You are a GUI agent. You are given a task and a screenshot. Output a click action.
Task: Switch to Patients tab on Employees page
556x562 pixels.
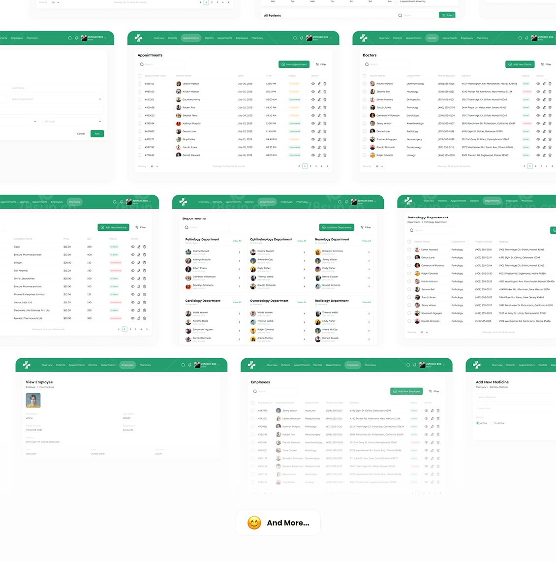(285, 365)
